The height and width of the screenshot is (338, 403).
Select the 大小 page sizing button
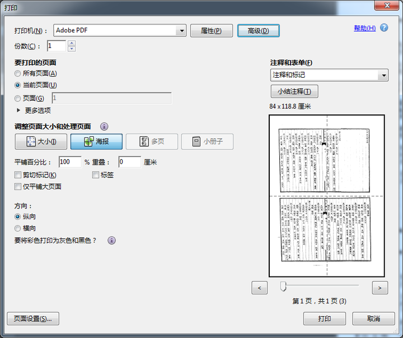pyautogui.click(x=41, y=141)
